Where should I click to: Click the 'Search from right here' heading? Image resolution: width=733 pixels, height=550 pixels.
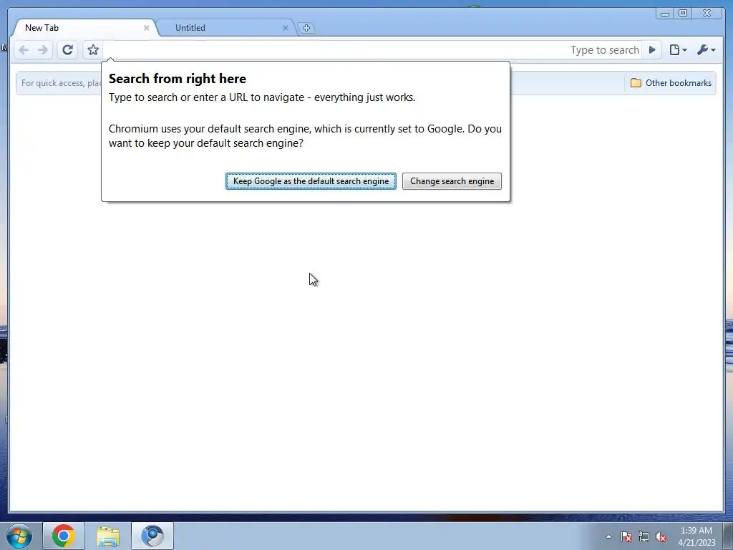point(178,79)
